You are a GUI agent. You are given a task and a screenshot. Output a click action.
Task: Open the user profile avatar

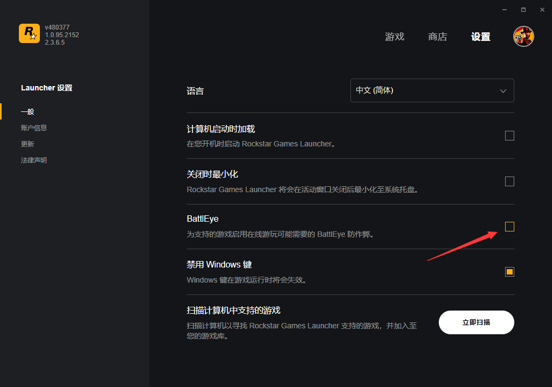click(x=523, y=37)
